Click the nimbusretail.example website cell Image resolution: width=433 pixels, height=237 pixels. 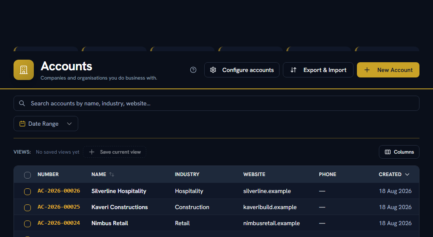click(x=271, y=223)
